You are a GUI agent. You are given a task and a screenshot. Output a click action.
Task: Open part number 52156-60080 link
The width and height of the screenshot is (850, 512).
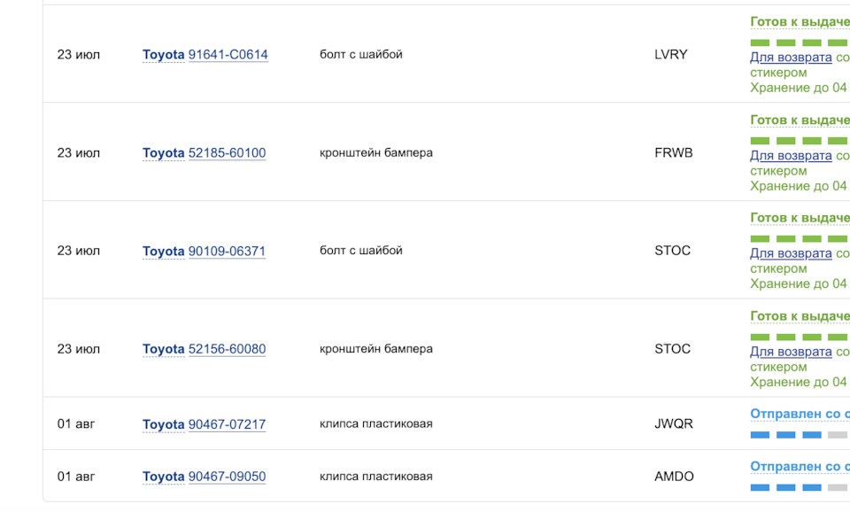click(227, 349)
